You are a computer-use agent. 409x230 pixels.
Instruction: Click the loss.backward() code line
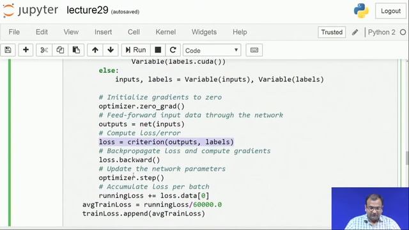[129, 160]
